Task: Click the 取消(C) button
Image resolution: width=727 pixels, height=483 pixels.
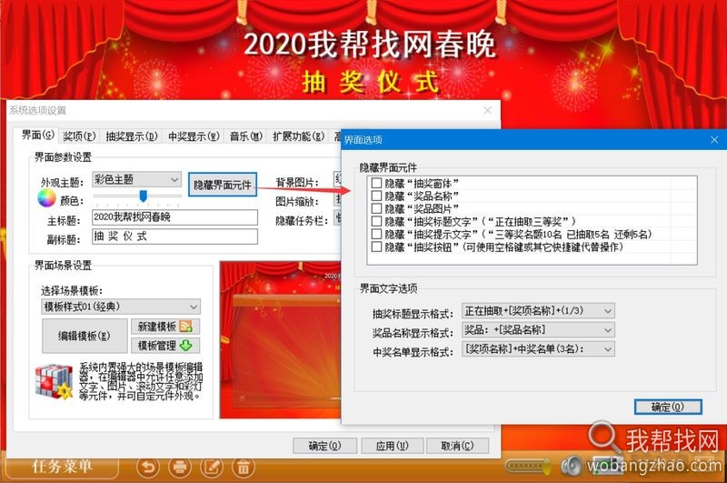Action: (457, 446)
